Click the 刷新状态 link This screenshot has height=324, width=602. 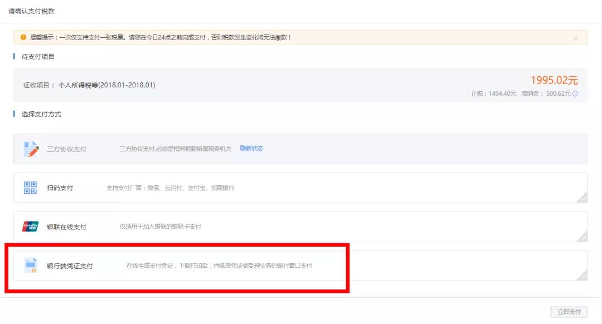(251, 149)
